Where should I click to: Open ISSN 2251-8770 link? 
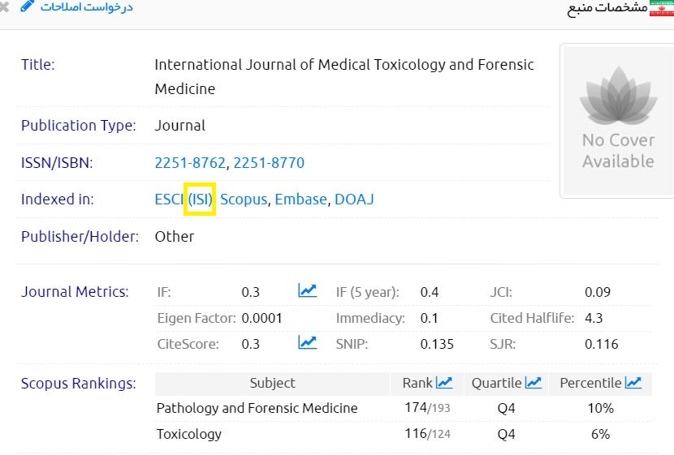click(x=269, y=163)
